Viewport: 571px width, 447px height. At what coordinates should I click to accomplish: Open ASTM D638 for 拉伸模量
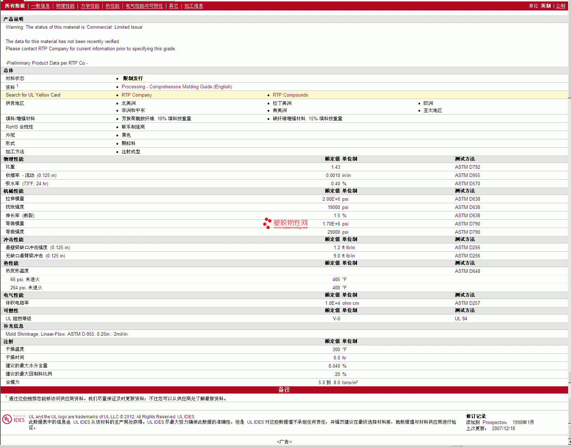point(467,199)
